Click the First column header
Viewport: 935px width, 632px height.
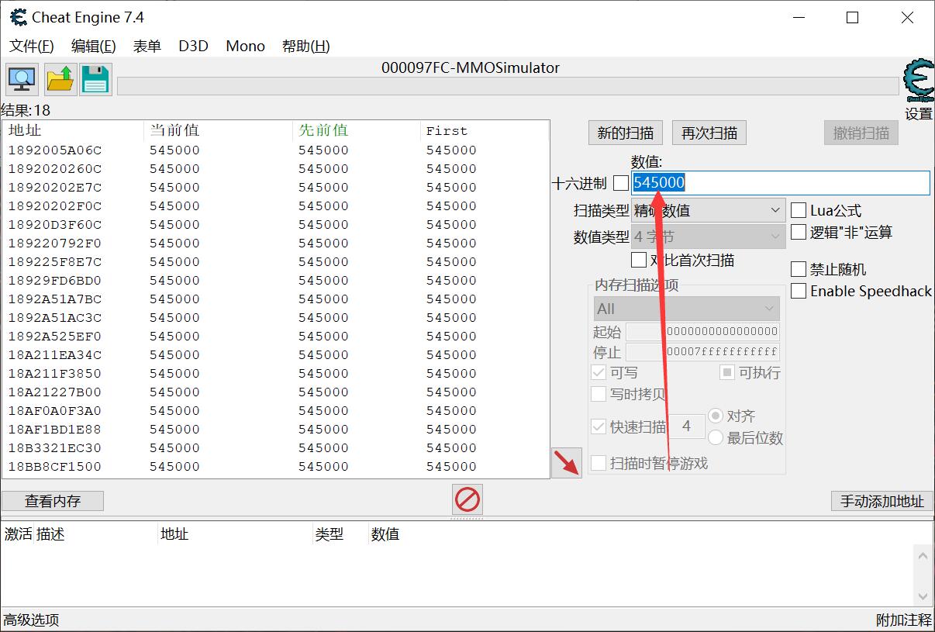[x=485, y=130]
